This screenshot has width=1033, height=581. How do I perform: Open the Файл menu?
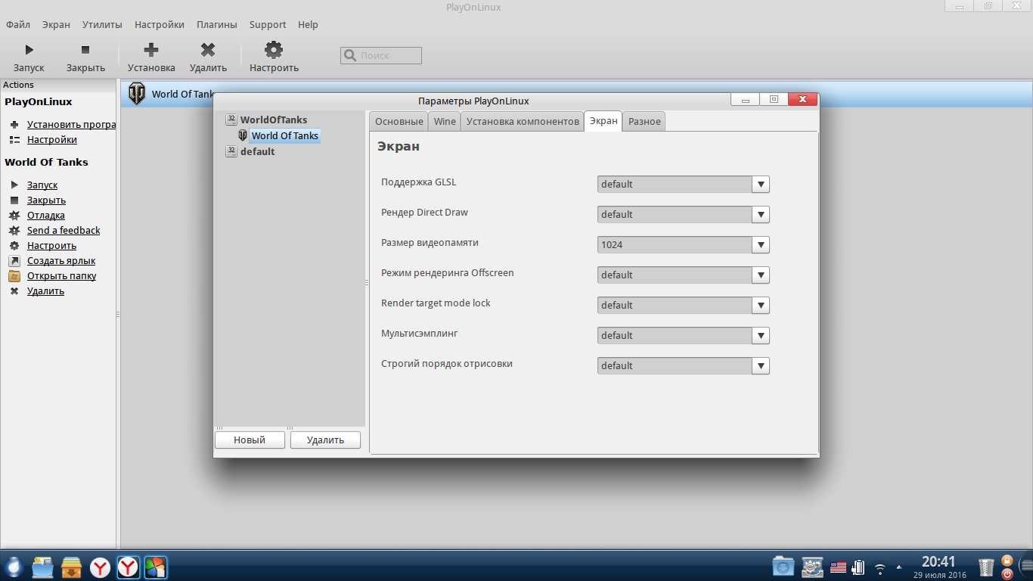pyautogui.click(x=18, y=25)
